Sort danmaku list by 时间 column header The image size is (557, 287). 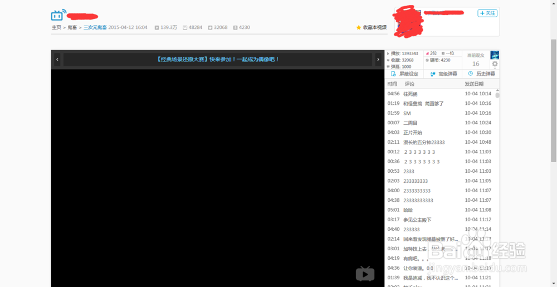(392, 84)
